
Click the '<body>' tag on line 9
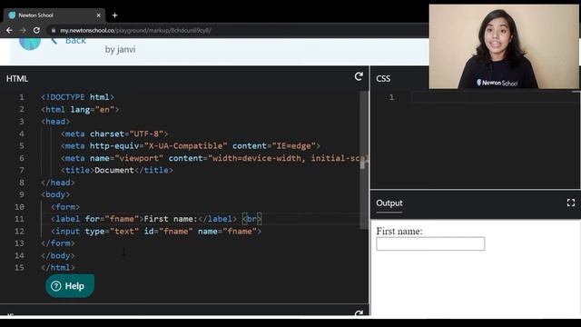click(x=55, y=194)
